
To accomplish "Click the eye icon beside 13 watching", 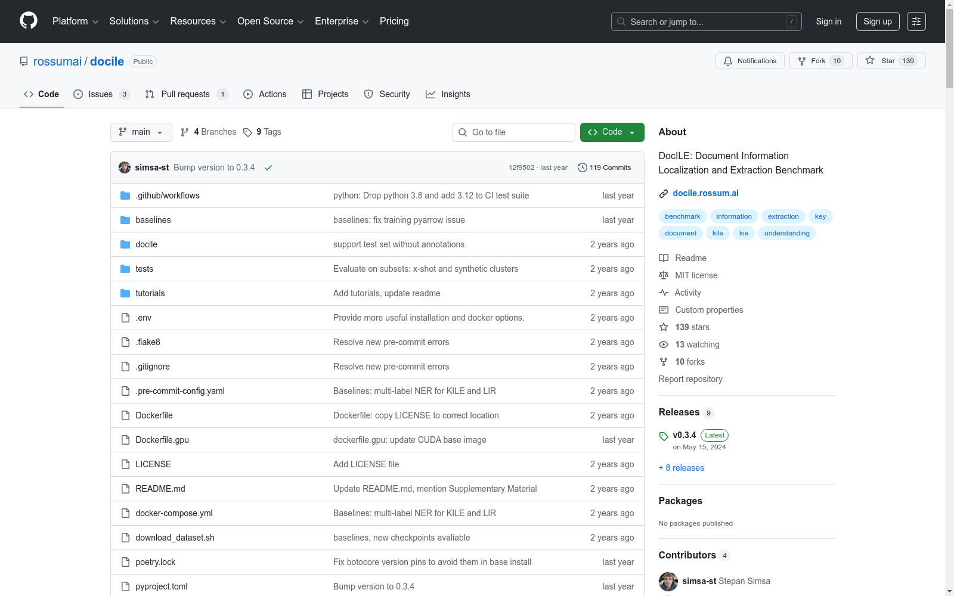I will (x=664, y=344).
